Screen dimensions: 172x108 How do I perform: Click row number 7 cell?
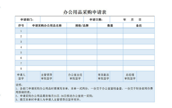pos(21,63)
